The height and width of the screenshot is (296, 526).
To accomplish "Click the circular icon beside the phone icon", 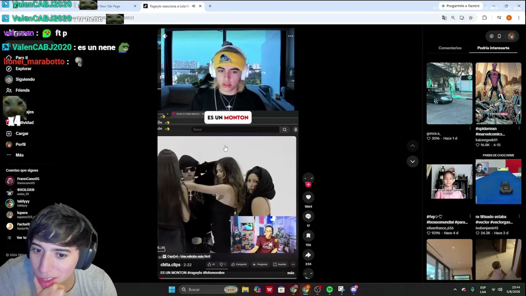I will pyautogui.click(x=491, y=36).
